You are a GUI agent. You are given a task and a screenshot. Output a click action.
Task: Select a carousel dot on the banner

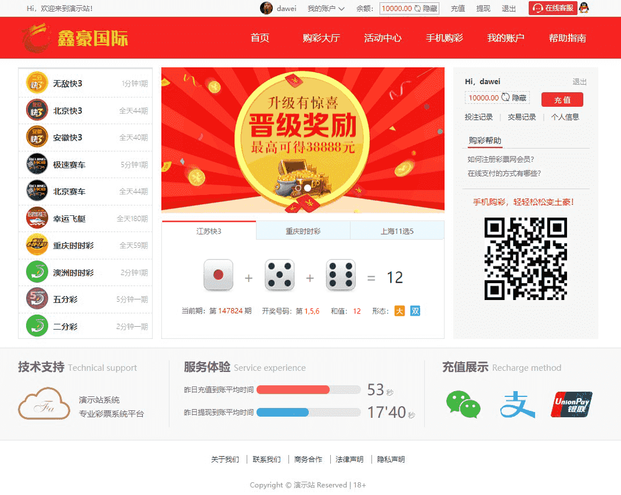click(x=306, y=188)
